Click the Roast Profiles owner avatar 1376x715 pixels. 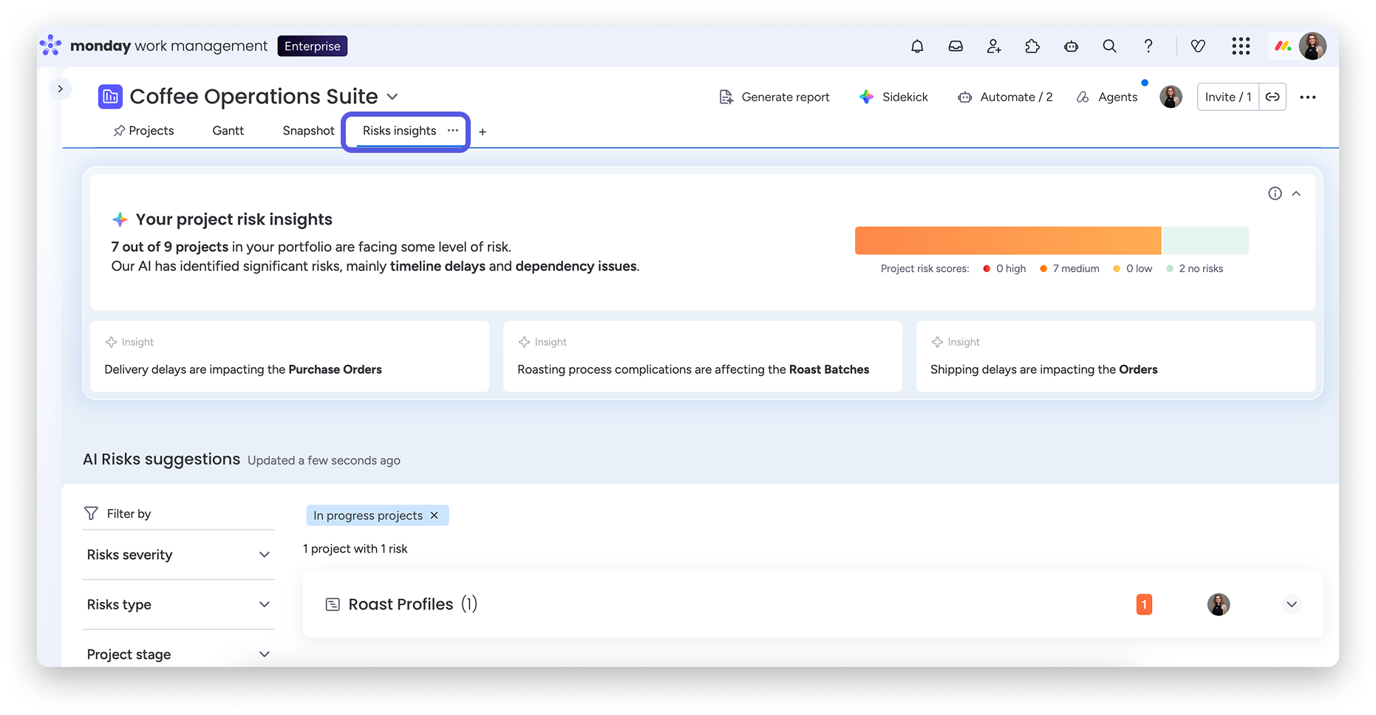click(1219, 604)
